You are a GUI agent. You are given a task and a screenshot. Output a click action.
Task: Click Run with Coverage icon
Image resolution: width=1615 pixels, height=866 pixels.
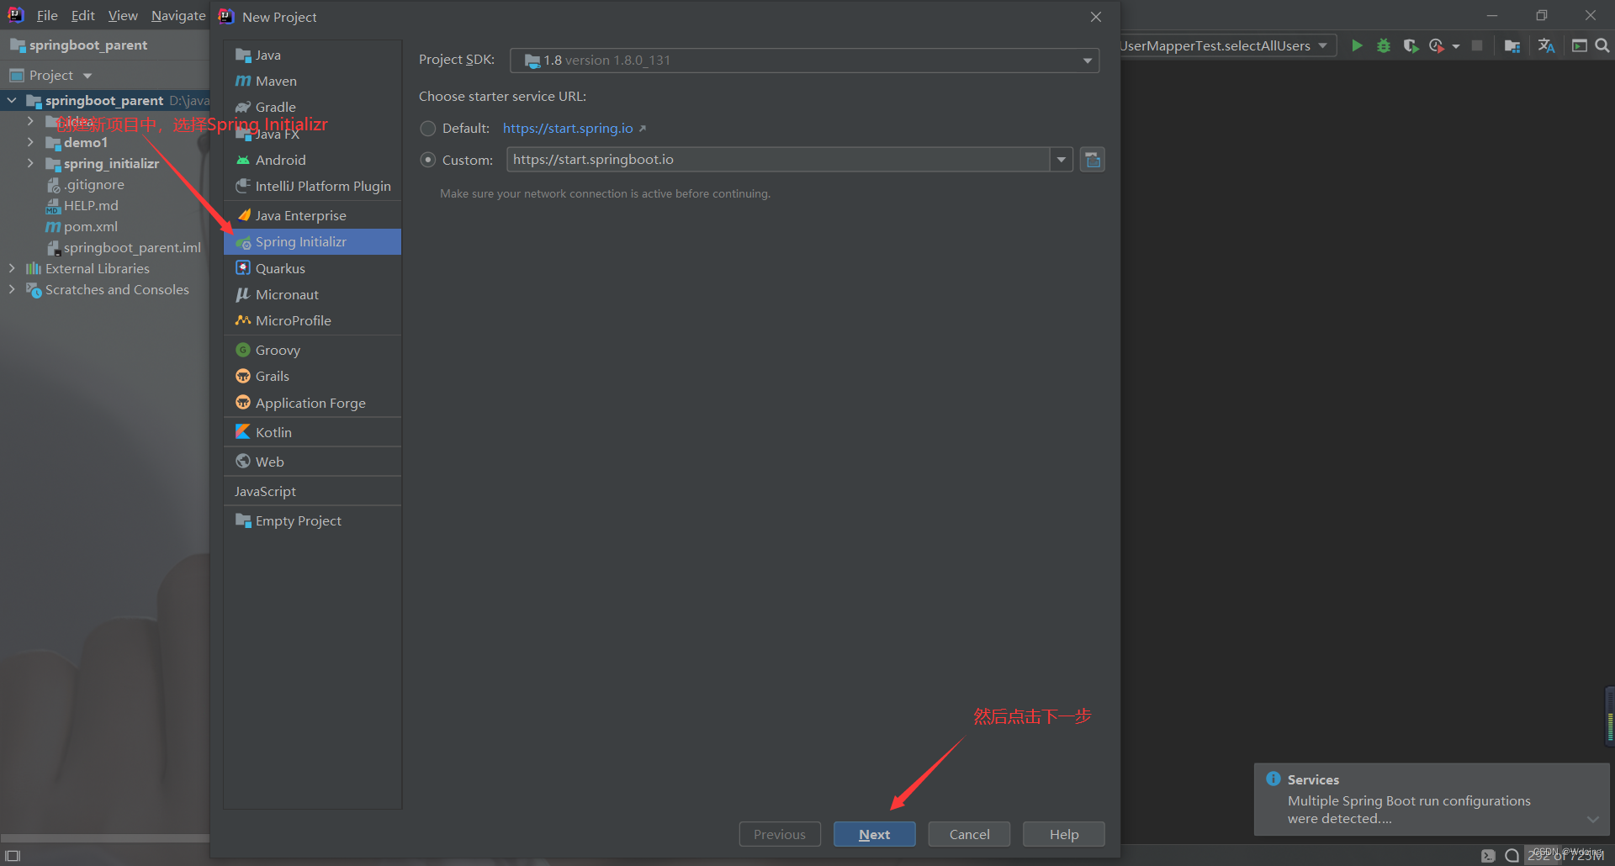click(1411, 45)
